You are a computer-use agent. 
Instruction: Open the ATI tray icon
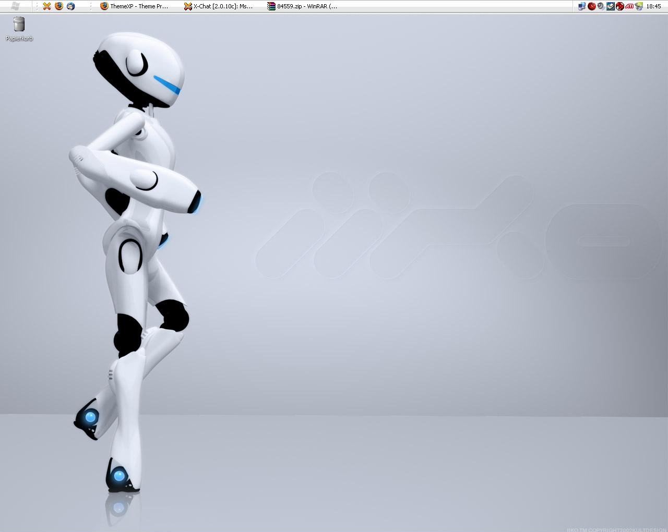[630, 6]
